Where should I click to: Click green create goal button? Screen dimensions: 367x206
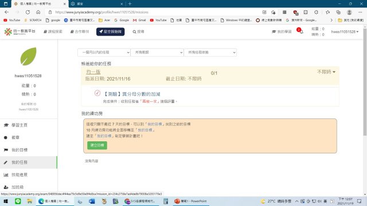click(x=97, y=145)
